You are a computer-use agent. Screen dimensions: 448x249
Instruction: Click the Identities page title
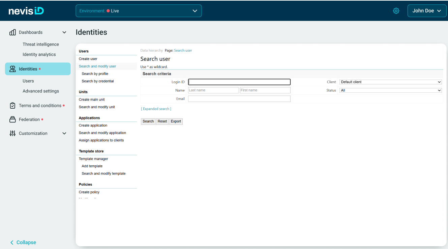click(91, 32)
